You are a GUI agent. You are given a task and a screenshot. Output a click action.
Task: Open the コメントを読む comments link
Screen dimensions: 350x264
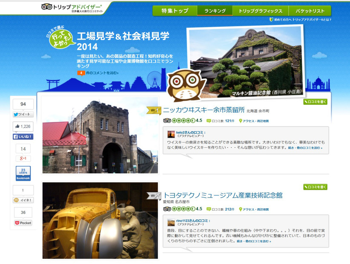[x=102, y=73]
